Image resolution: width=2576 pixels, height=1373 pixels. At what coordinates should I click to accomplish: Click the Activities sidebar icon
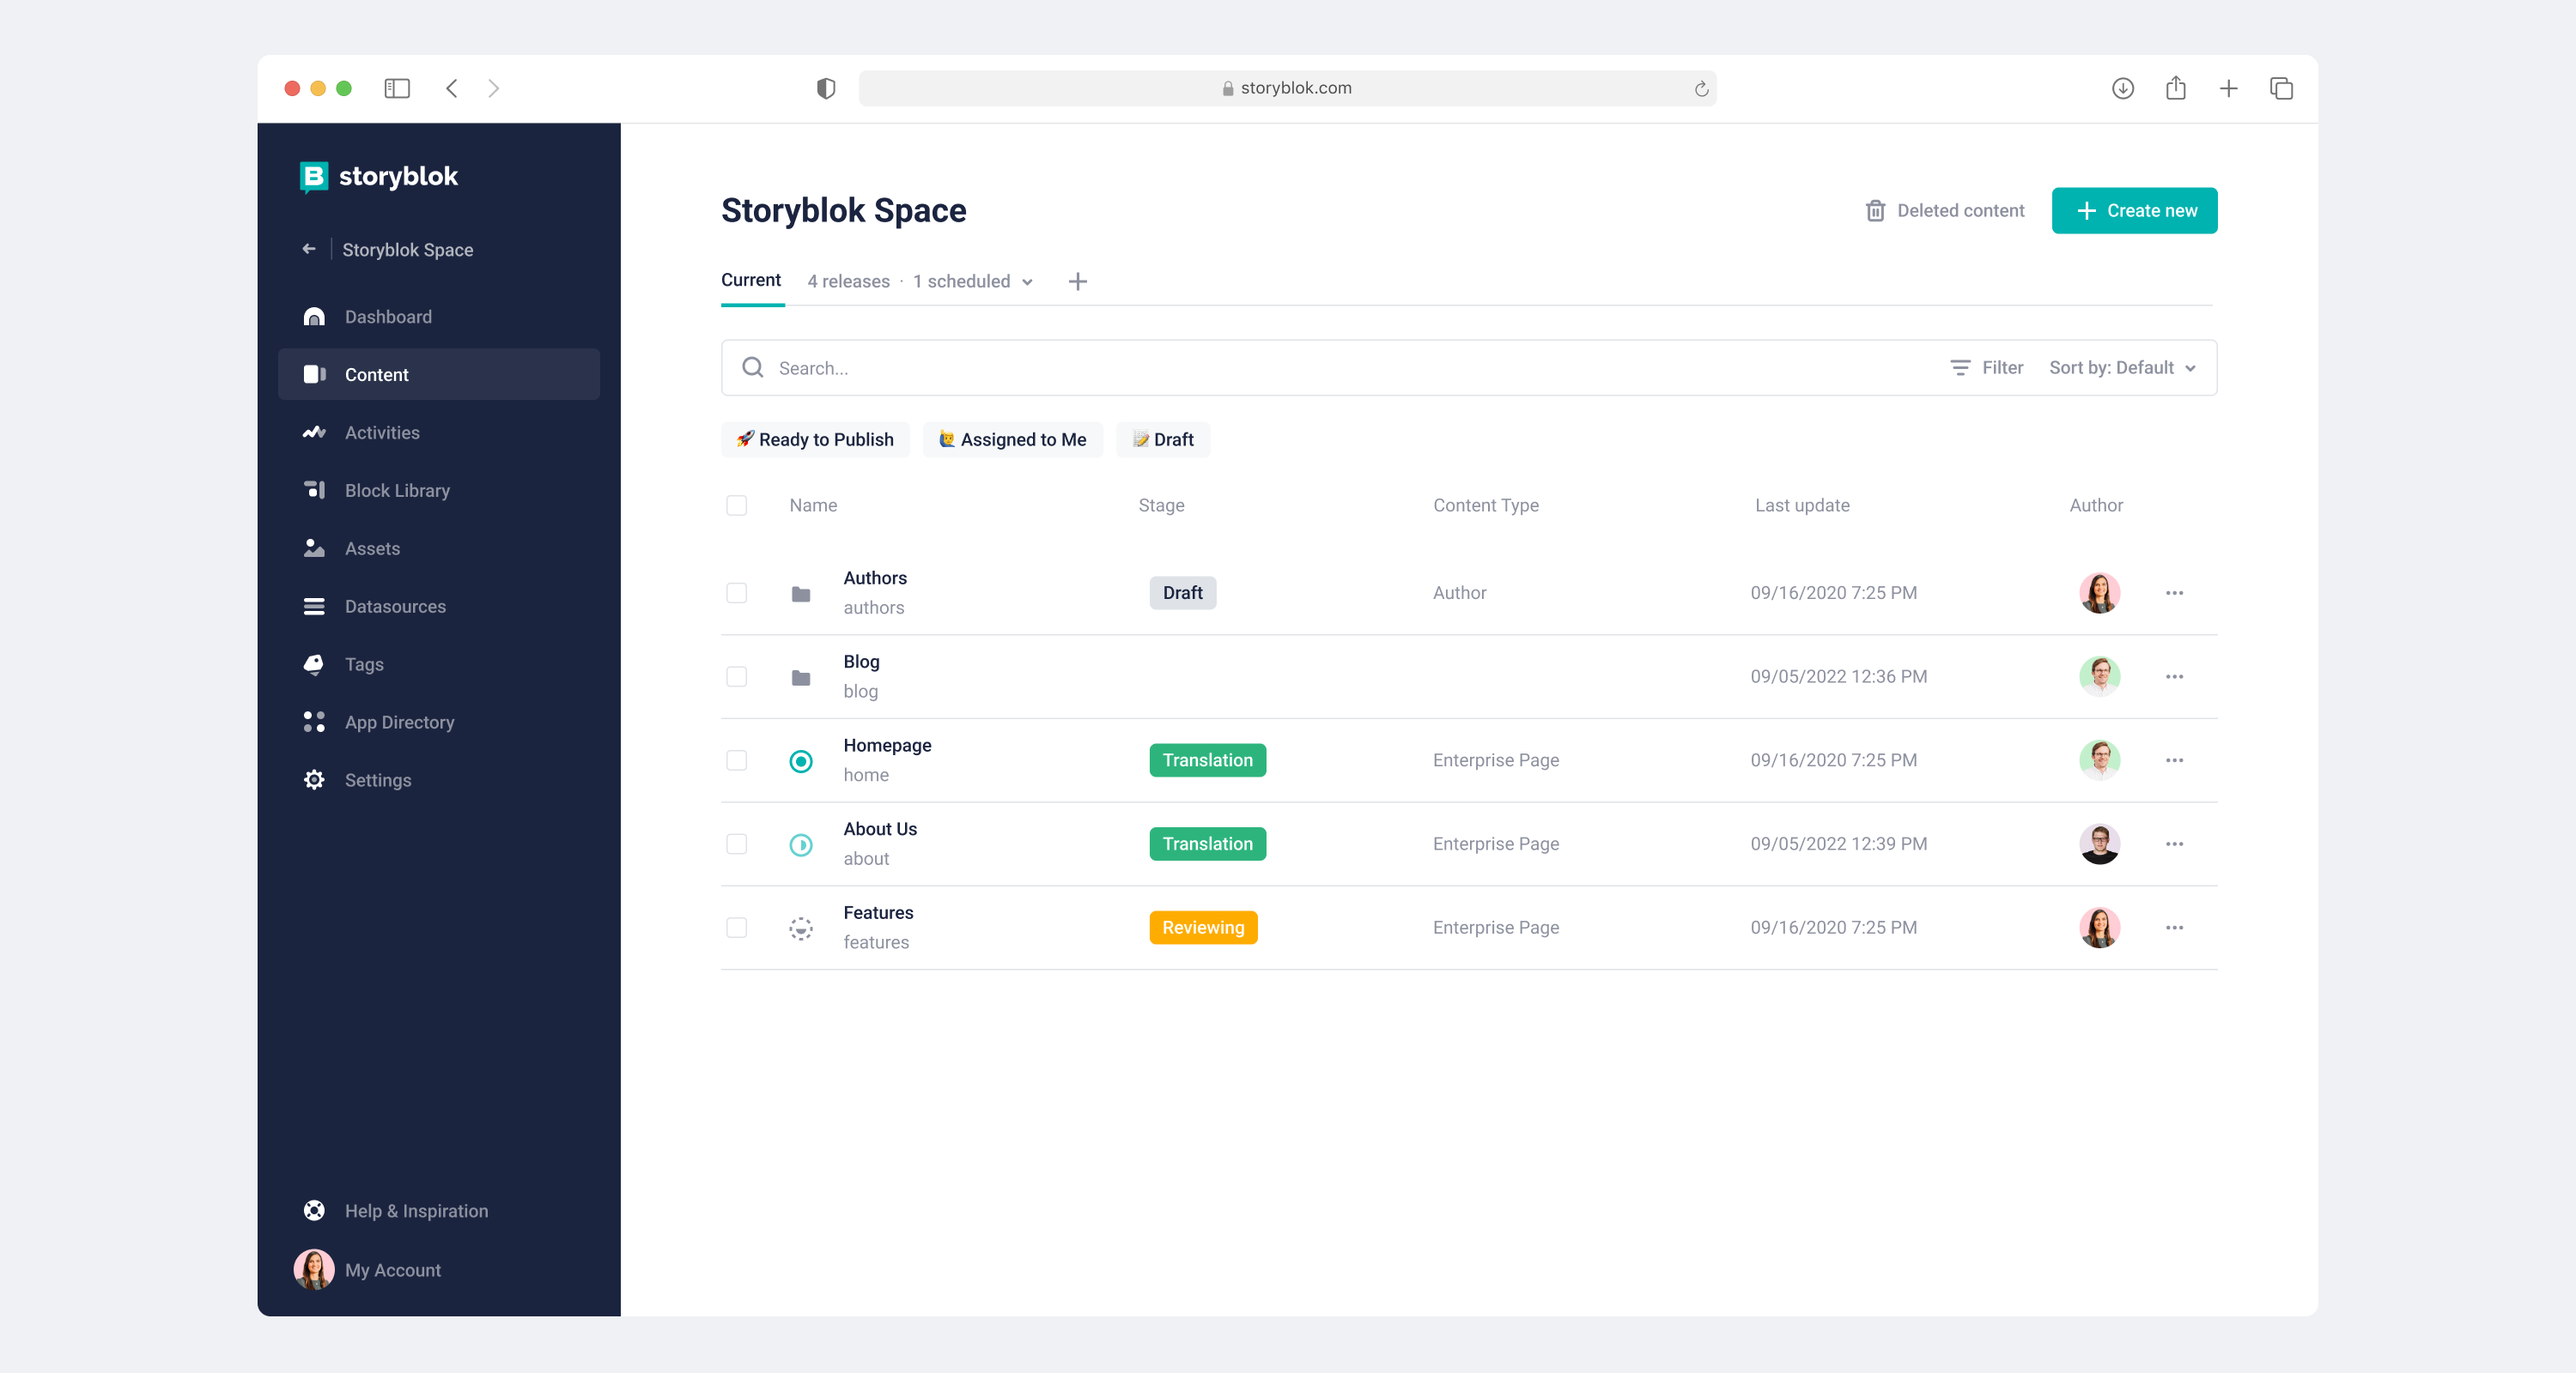point(314,432)
